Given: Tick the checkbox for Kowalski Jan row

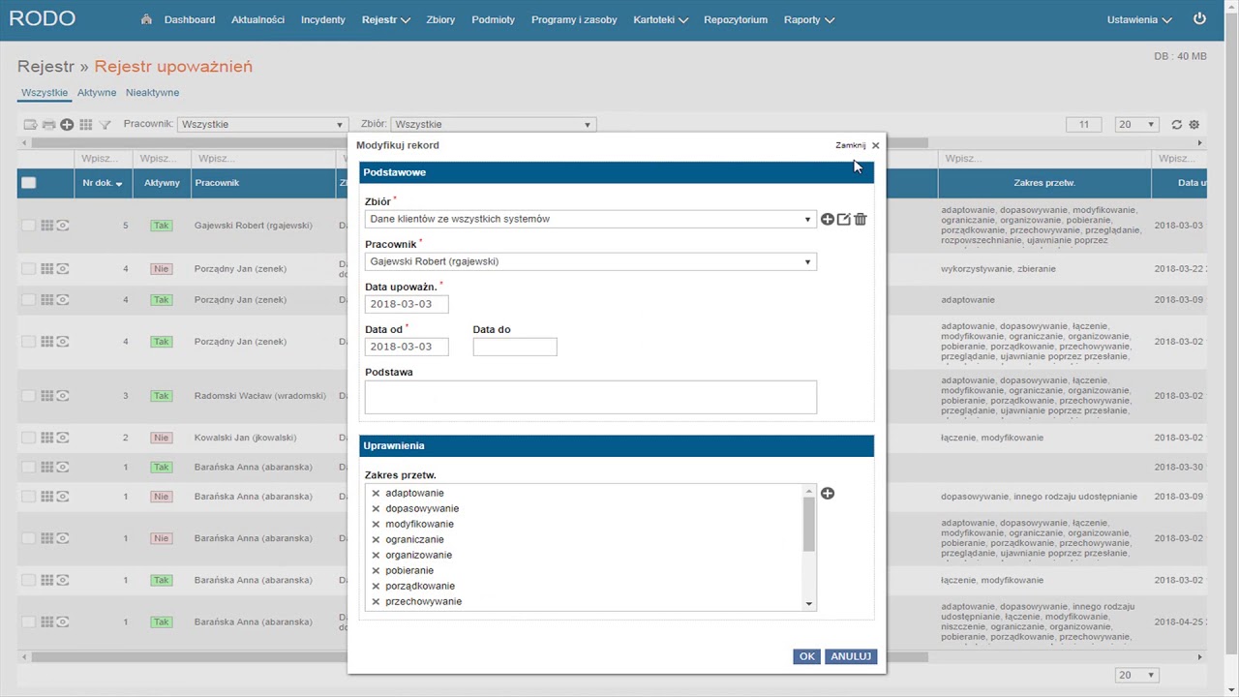Looking at the screenshot, I should pyautogui.click(x=28, y=439).
